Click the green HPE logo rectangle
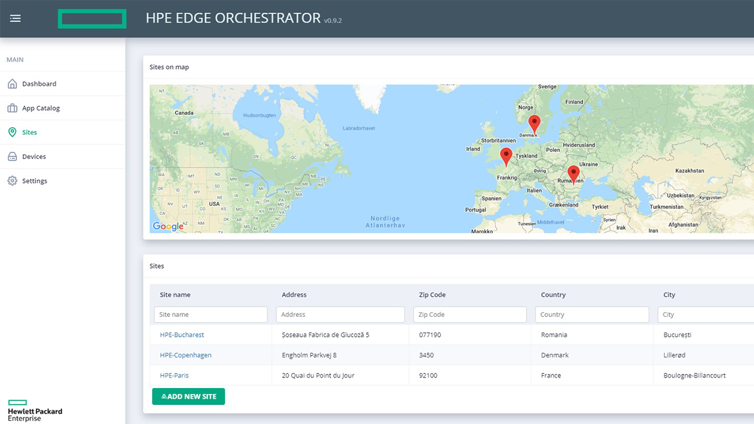This screenshot has width=754, height=424. pos(92,19)
